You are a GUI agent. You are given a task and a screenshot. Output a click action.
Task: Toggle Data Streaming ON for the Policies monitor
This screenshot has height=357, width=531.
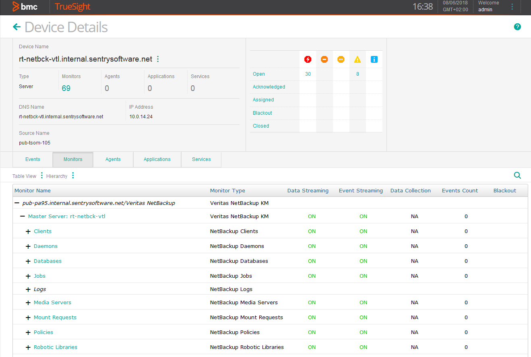click(x=312, y=332)
